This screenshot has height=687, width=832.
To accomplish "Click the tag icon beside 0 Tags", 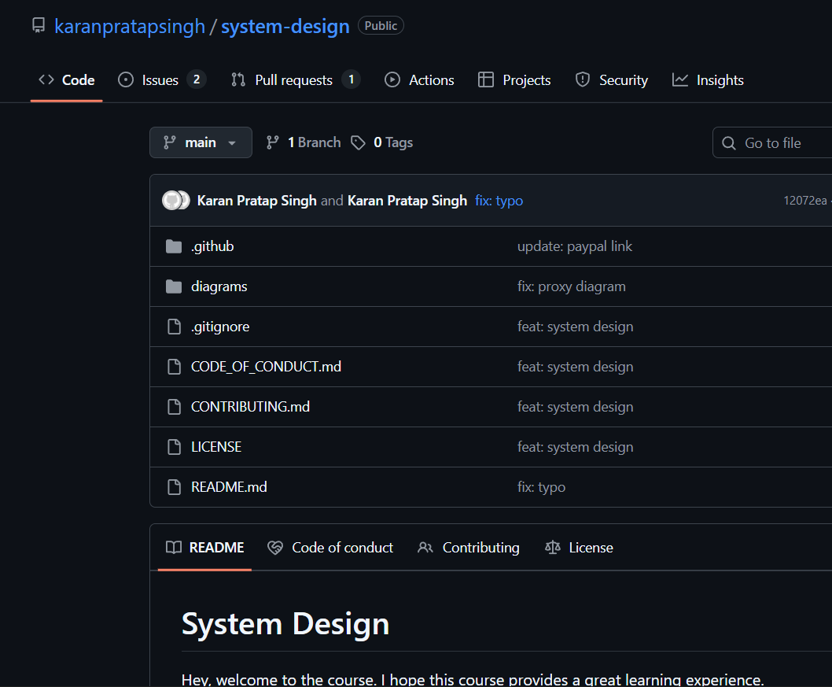I will click(358, 142).
